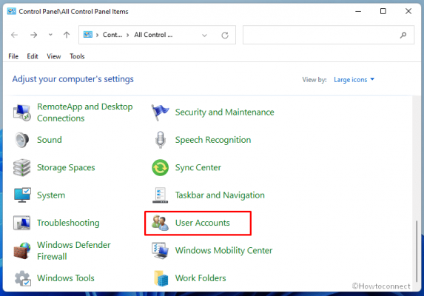This screenshot has width=424, height=296.
Task: Open the Speech Recognition link
Action: (x=213, y=140)
